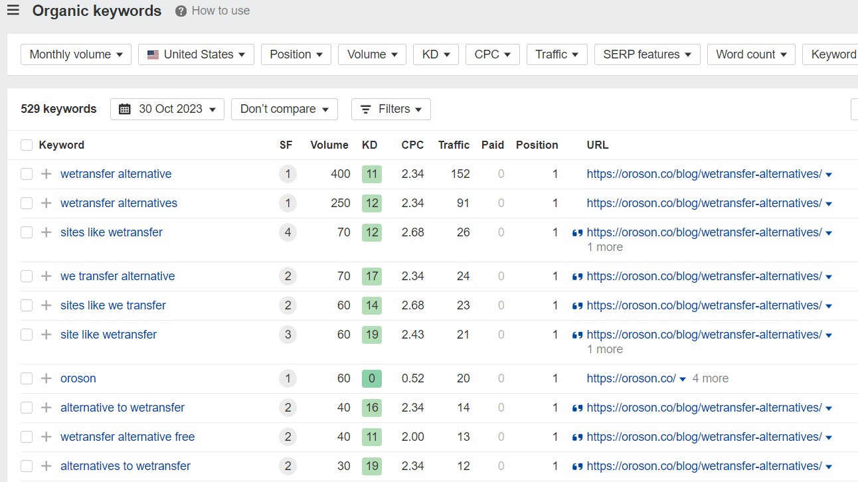Click featured snippet quote icon for 'wetransfer alternative free'

tap(577, 438)
